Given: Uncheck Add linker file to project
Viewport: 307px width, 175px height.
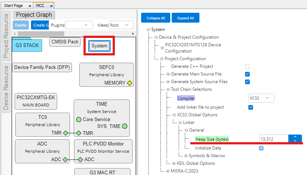Looking at the screenshot, I should click(250, 107).
